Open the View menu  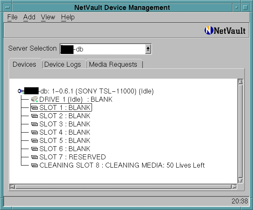[48, 17]
